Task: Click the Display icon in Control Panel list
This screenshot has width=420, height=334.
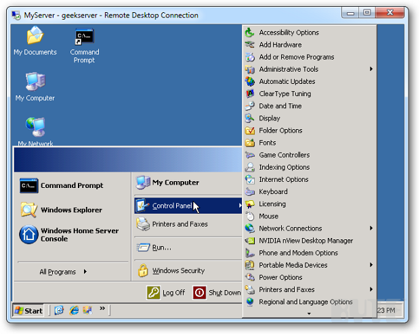Action: click(x=250, y=118)
